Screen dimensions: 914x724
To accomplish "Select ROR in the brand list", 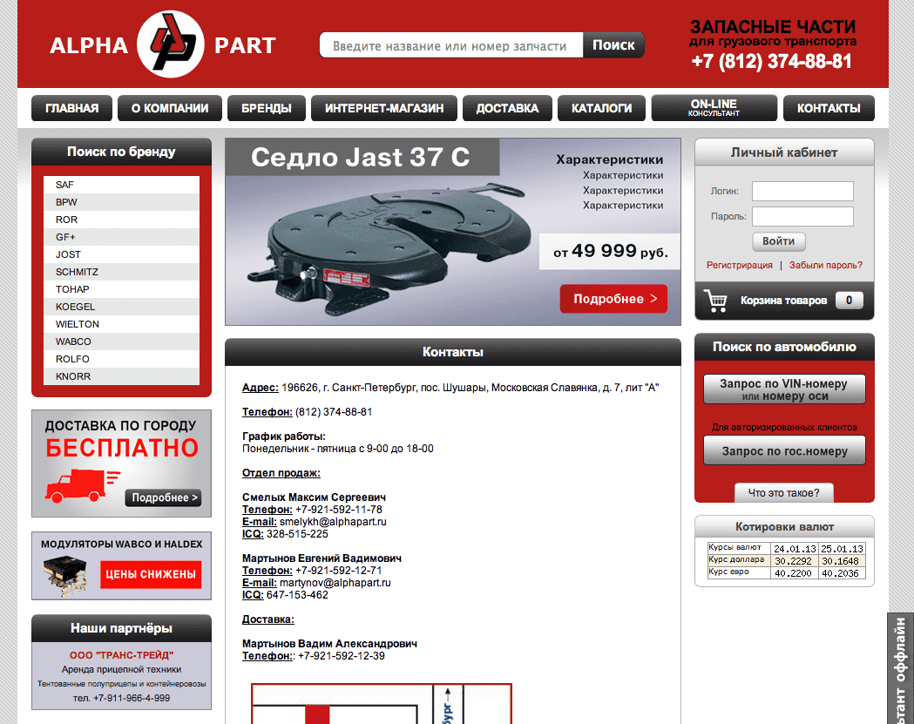I will coord(121,220).
